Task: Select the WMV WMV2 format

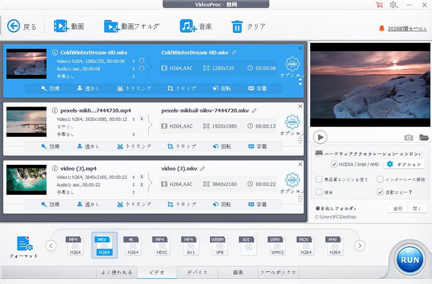Action: tap(277, 246)
